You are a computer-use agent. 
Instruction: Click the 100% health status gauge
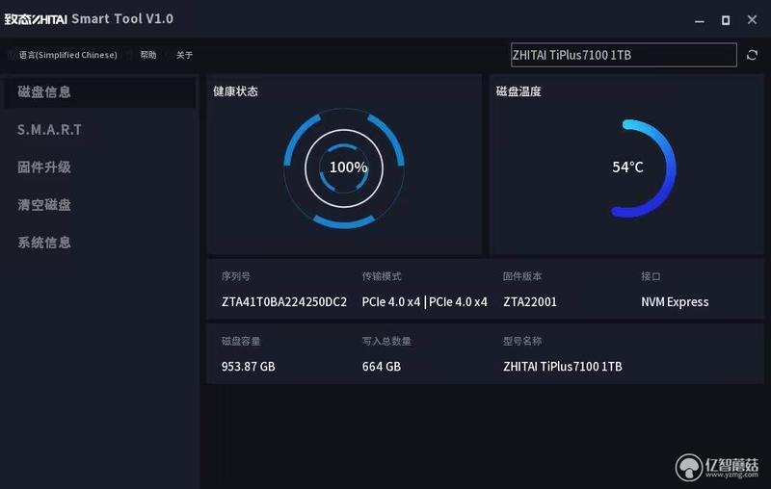coord(344,167)
